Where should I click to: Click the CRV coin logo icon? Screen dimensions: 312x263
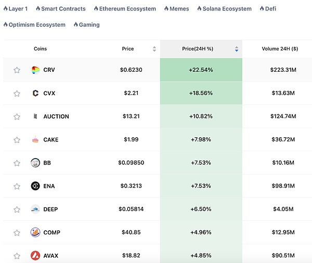tap(35, 70)
